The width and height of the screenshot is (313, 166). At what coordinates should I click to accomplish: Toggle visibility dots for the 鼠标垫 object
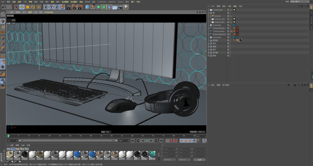(x=230, y=40)
